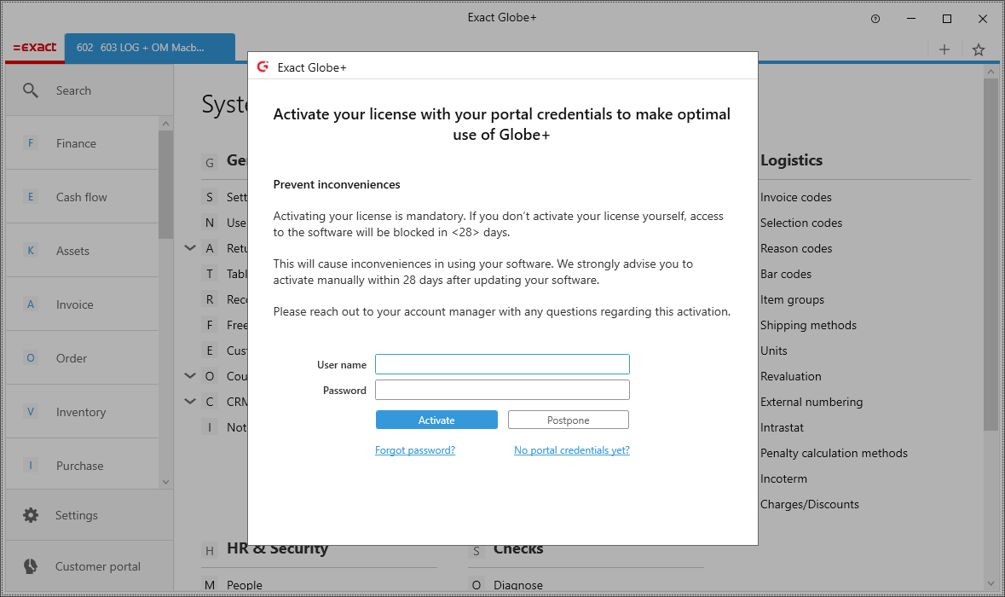This screenshot has height=597, width=1005.
Task: Open the Order module
Action: 82,358
